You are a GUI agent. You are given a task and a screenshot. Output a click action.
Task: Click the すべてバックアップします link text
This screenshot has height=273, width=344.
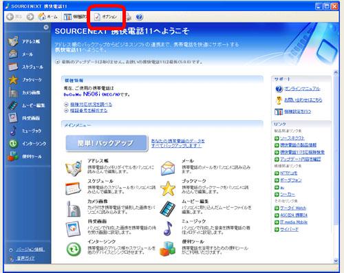176,146
